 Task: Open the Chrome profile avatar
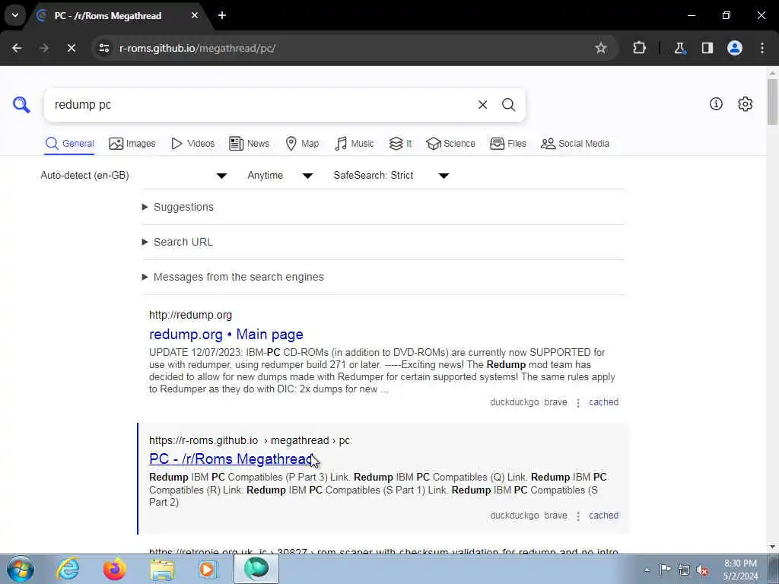click(x=735, y=48)
